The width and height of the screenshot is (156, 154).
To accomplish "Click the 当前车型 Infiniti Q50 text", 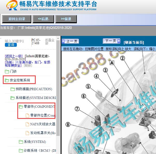I will [36, 28].
